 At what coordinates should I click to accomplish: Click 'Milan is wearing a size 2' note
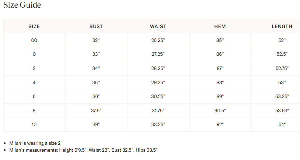point(35,143)
